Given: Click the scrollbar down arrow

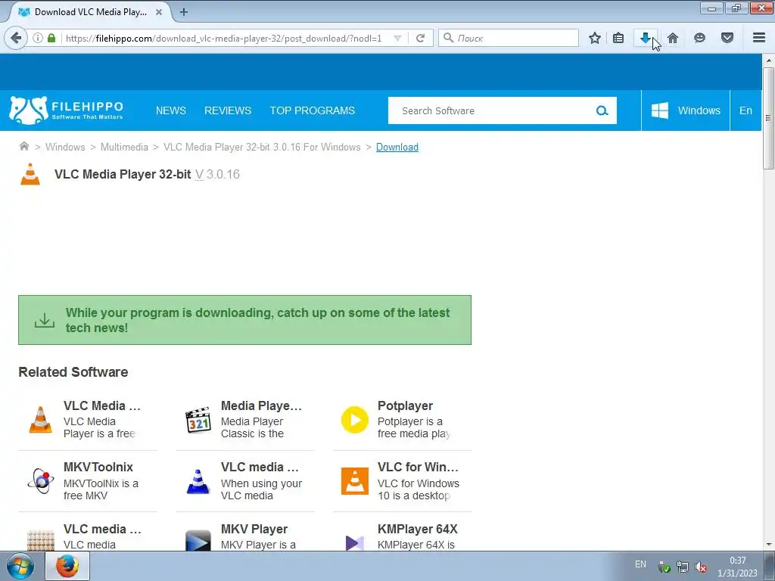Looking at the screenshot, I should (768, 545).
